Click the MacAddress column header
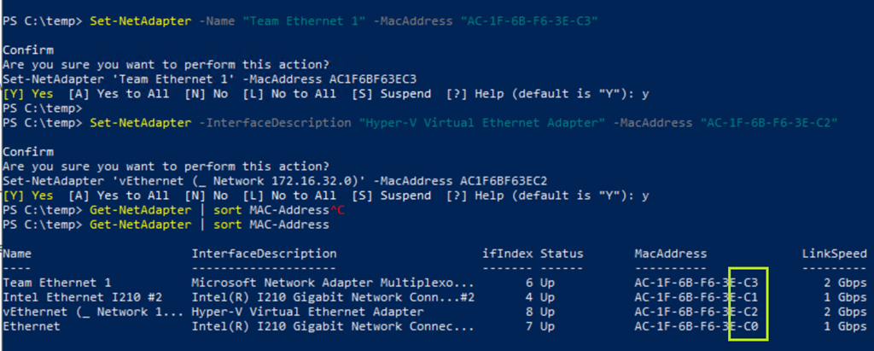The image size is (874, 351). (x=671, y=254)
